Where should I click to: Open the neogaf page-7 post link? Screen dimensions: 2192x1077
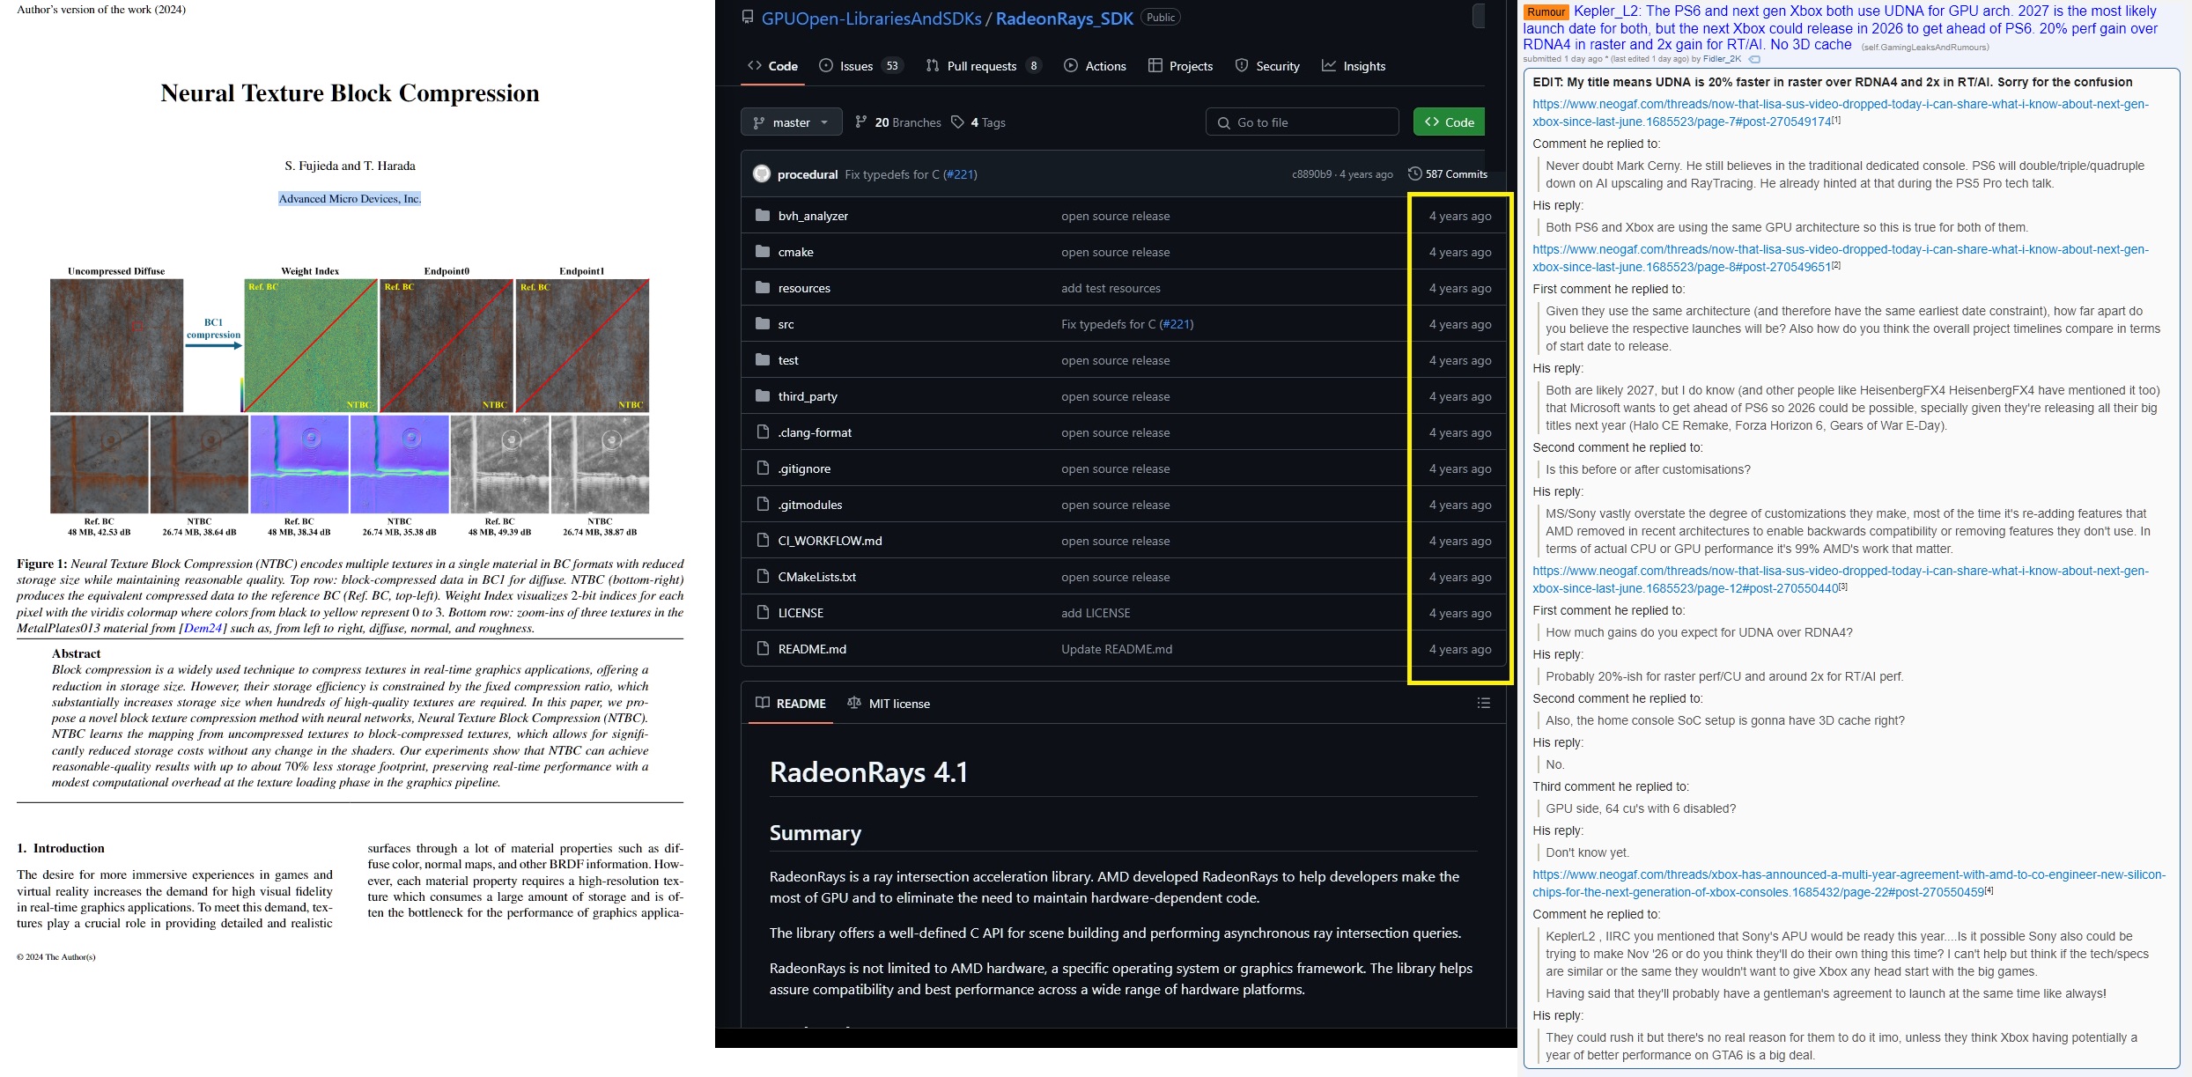coord(1841,113)
